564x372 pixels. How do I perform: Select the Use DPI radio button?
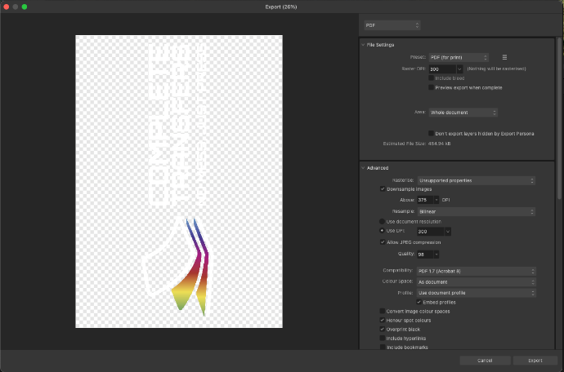click(382, 231)
